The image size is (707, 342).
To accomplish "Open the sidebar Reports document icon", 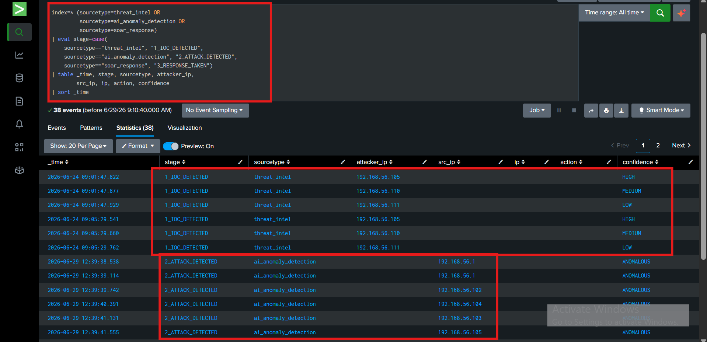I will tap(19, 101).
